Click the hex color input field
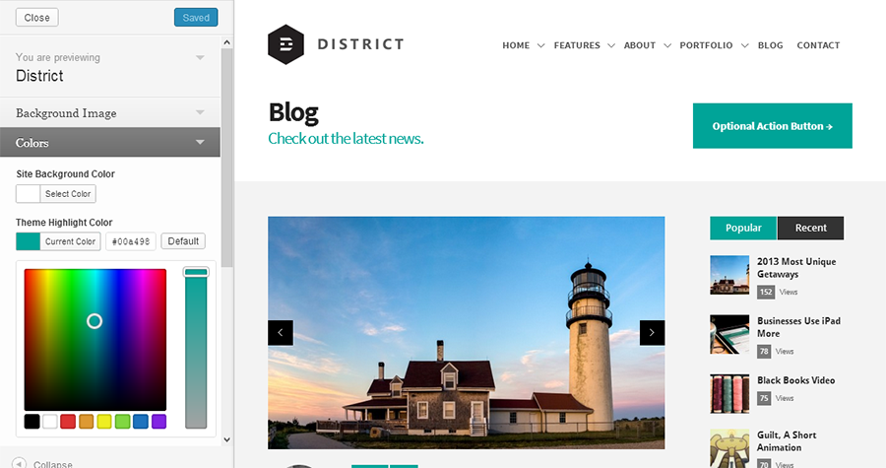Image resolution: width=886 pixels, height=468 pixels. pyautogui.click(x=130, y=241)
